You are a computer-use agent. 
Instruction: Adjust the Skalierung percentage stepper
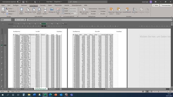[76, 13]
